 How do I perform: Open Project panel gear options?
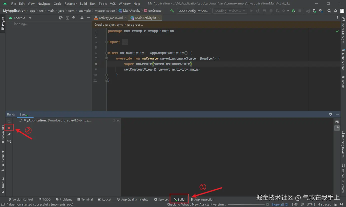click(x=82, y=18)
